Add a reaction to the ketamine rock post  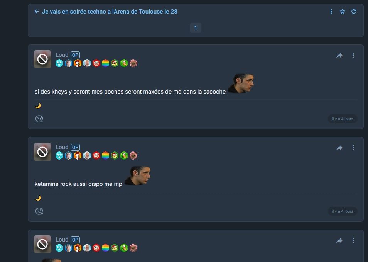[39, 211]
